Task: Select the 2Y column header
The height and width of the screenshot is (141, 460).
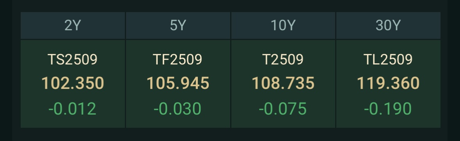Action: (x=73, y=25)
